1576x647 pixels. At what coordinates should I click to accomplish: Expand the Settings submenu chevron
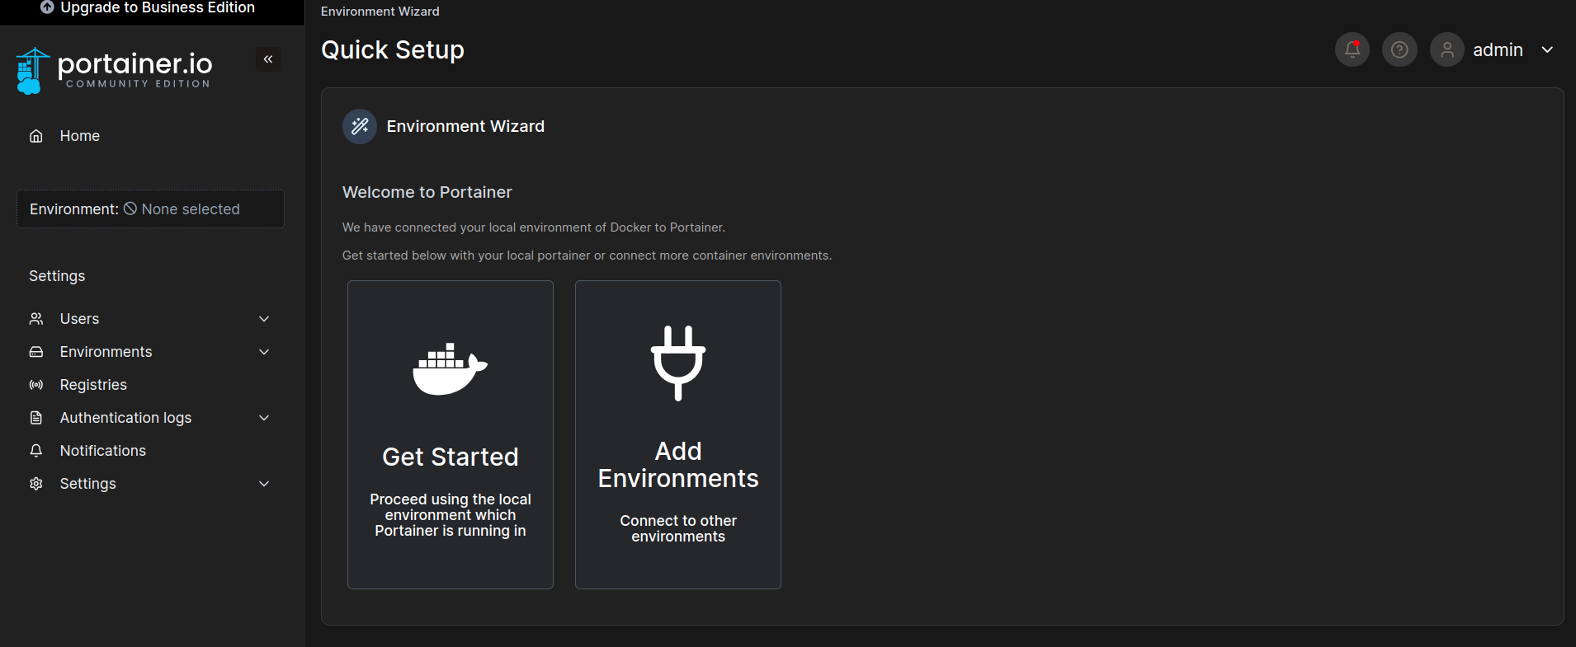(x=264, y=484)
